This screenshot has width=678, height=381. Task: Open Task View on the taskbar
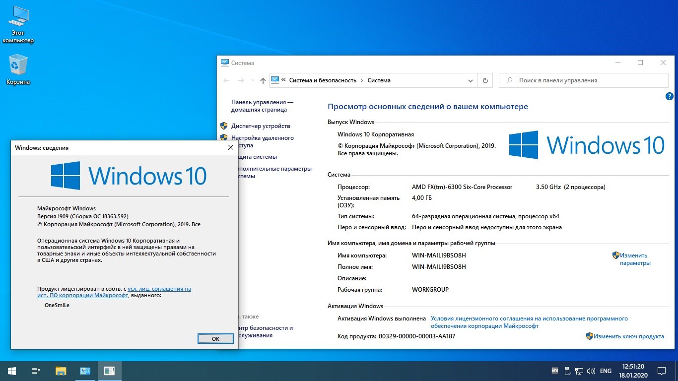35,371
